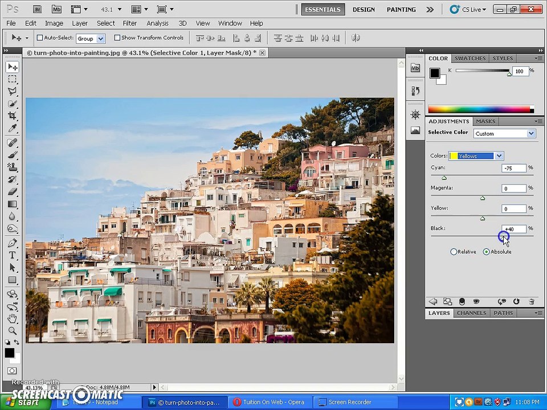
Task: Enable Show Transform Controls checkbox
Action: [117, 38]
